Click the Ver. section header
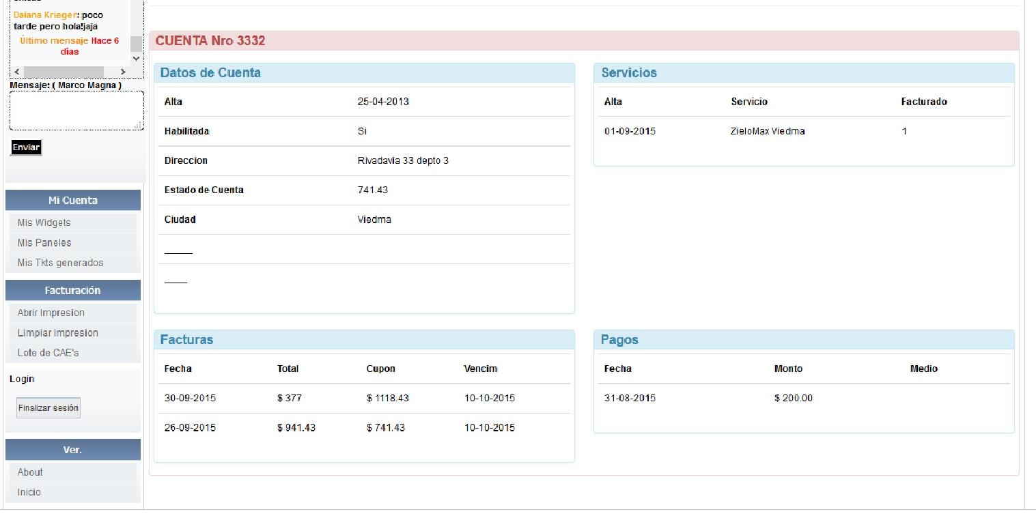Screen dimensions: 1036x518 point(73,450)
